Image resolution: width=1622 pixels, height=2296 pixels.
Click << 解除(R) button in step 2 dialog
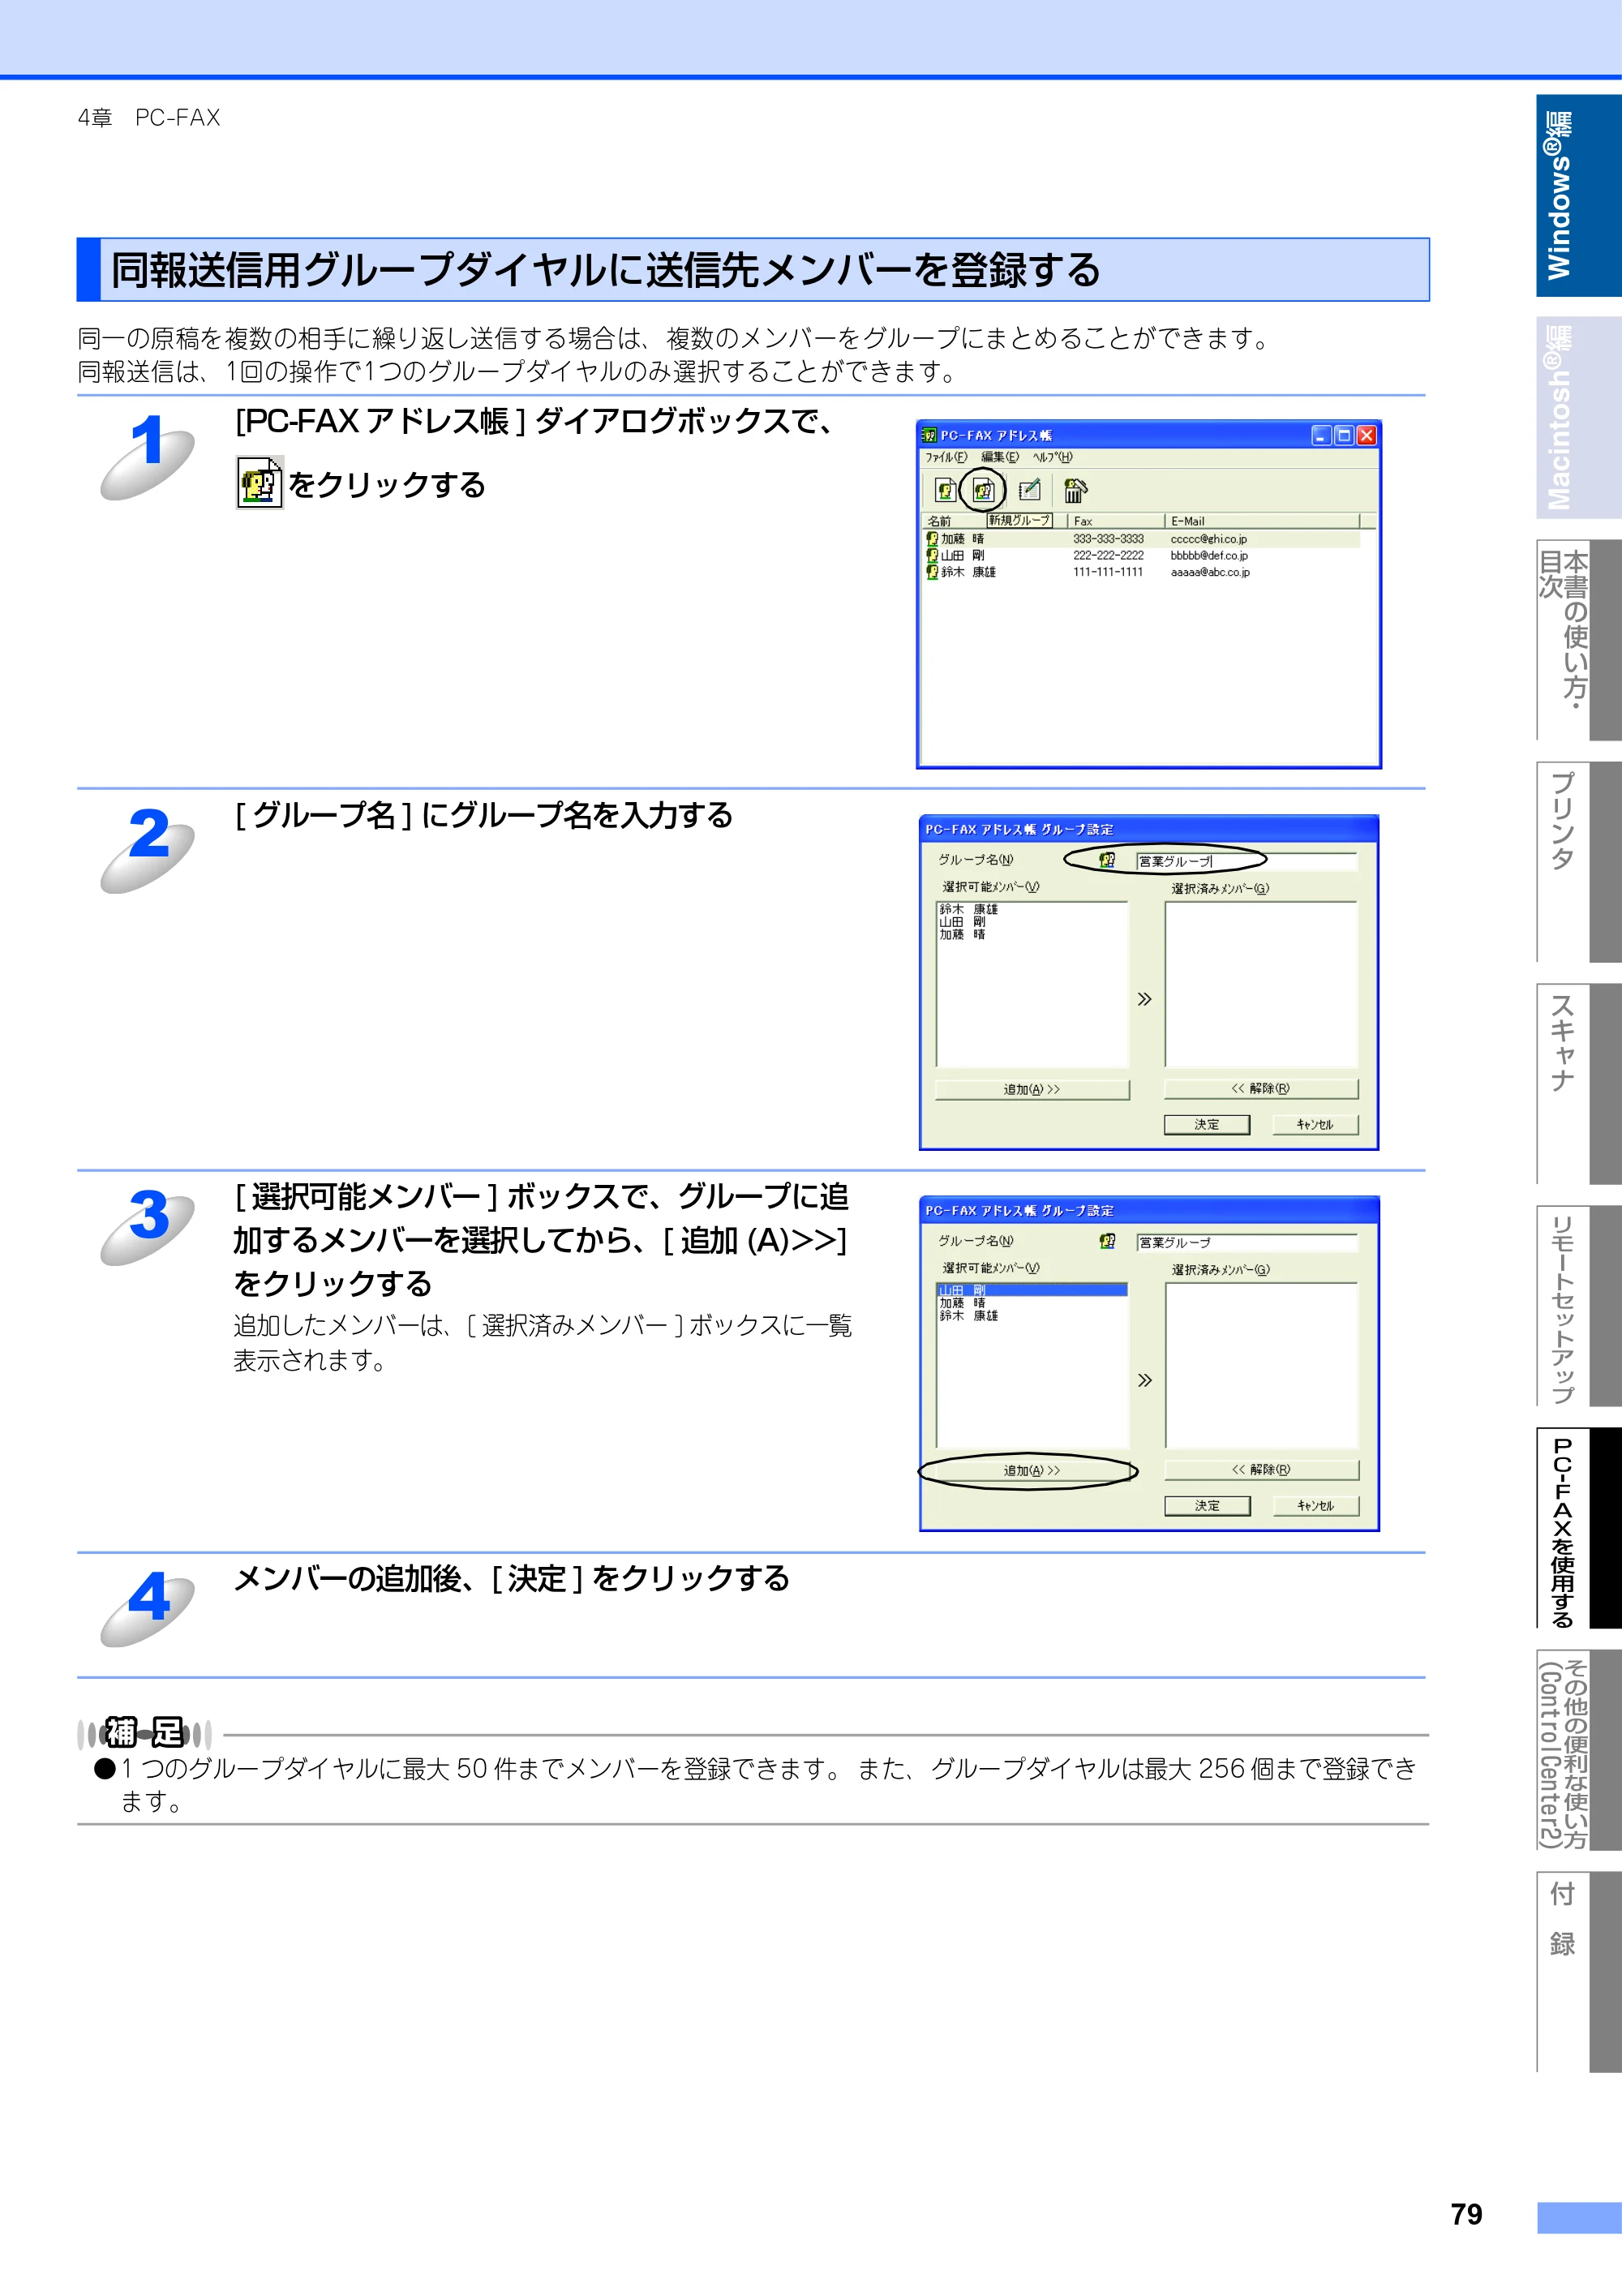1261,1088
